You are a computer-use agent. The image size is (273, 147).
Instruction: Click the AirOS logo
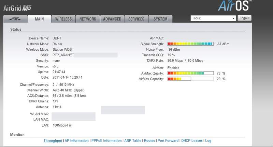pos(235,7)
